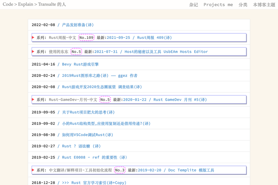This screenshot has height=185, width=278.
Task: Open the 产品发射准备(译) post
Action: click(77, 25)
